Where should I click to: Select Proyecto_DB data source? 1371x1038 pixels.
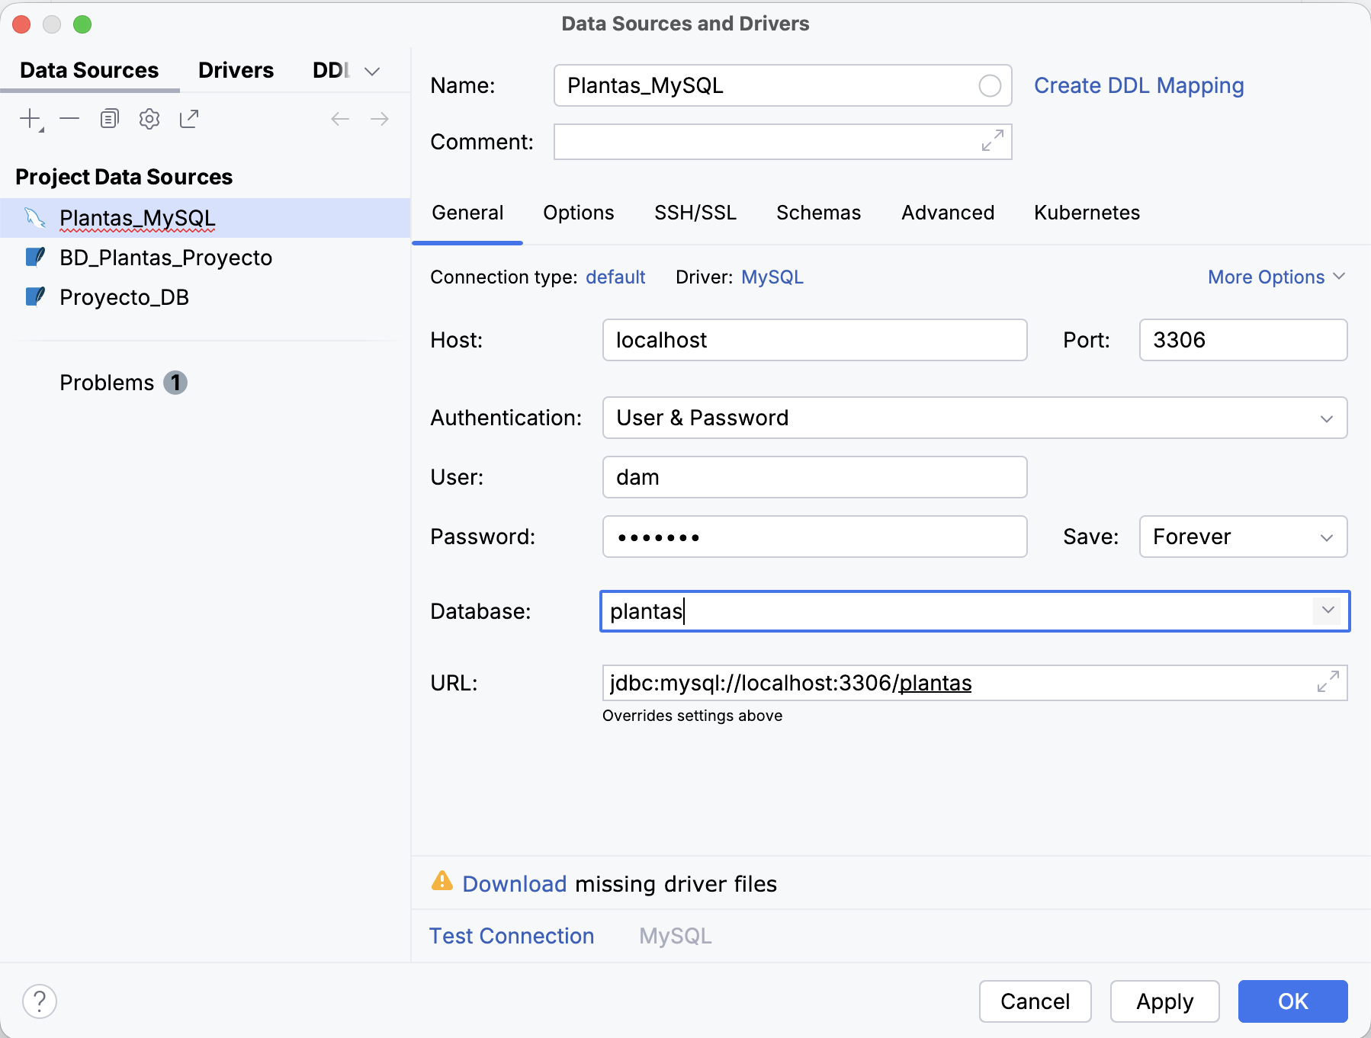(205, 297)
